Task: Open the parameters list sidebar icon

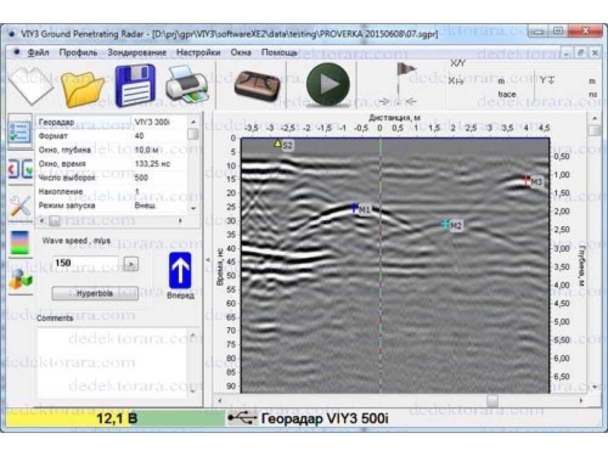Action: pos(20,132)
